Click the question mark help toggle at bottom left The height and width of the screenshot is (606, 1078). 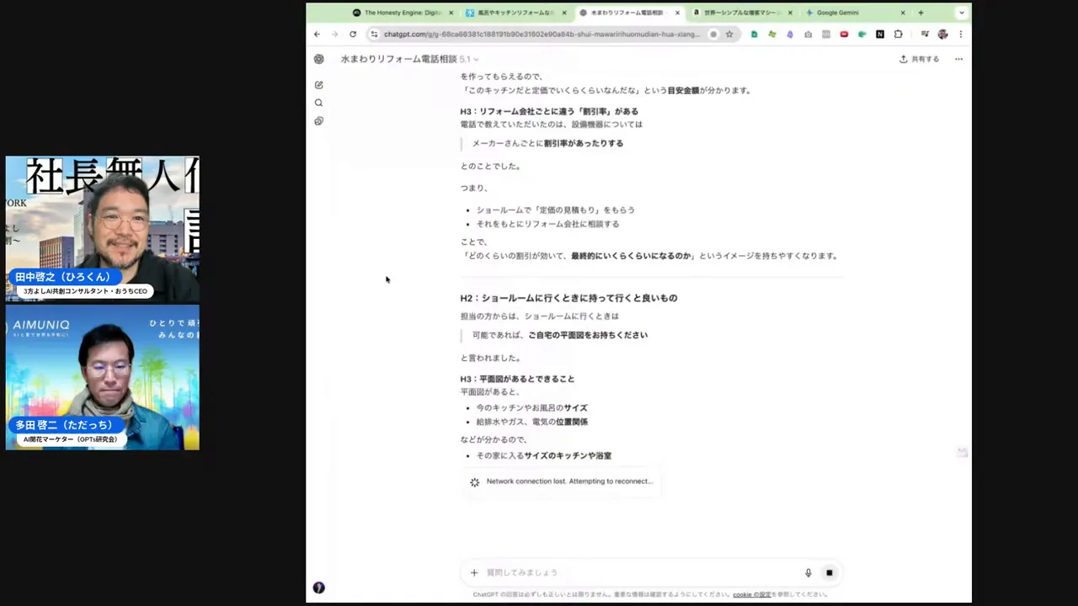tap(318, 587)
